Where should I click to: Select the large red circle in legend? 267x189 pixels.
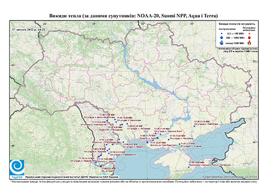249,38
